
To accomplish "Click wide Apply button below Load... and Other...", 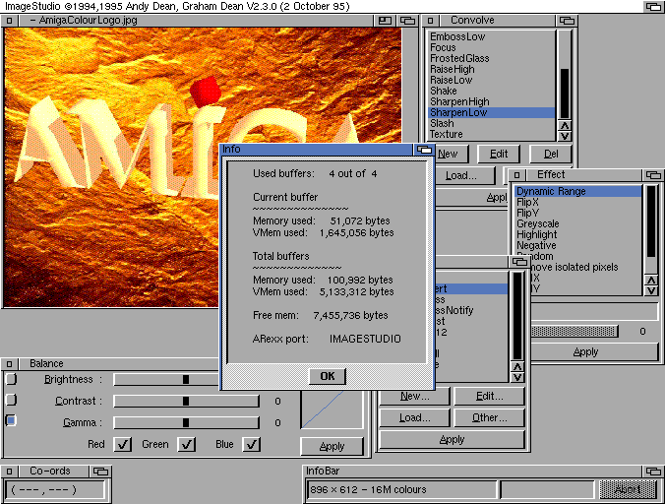I will pos(453,439).
